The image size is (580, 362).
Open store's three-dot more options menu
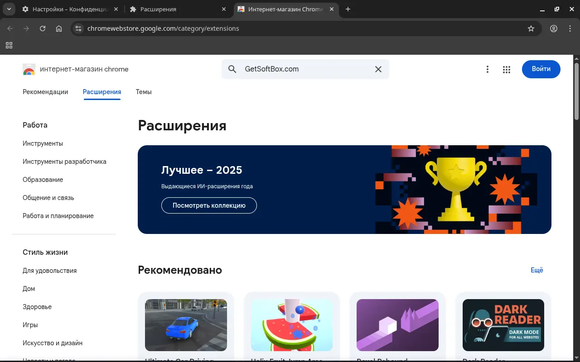click(488, 69)
